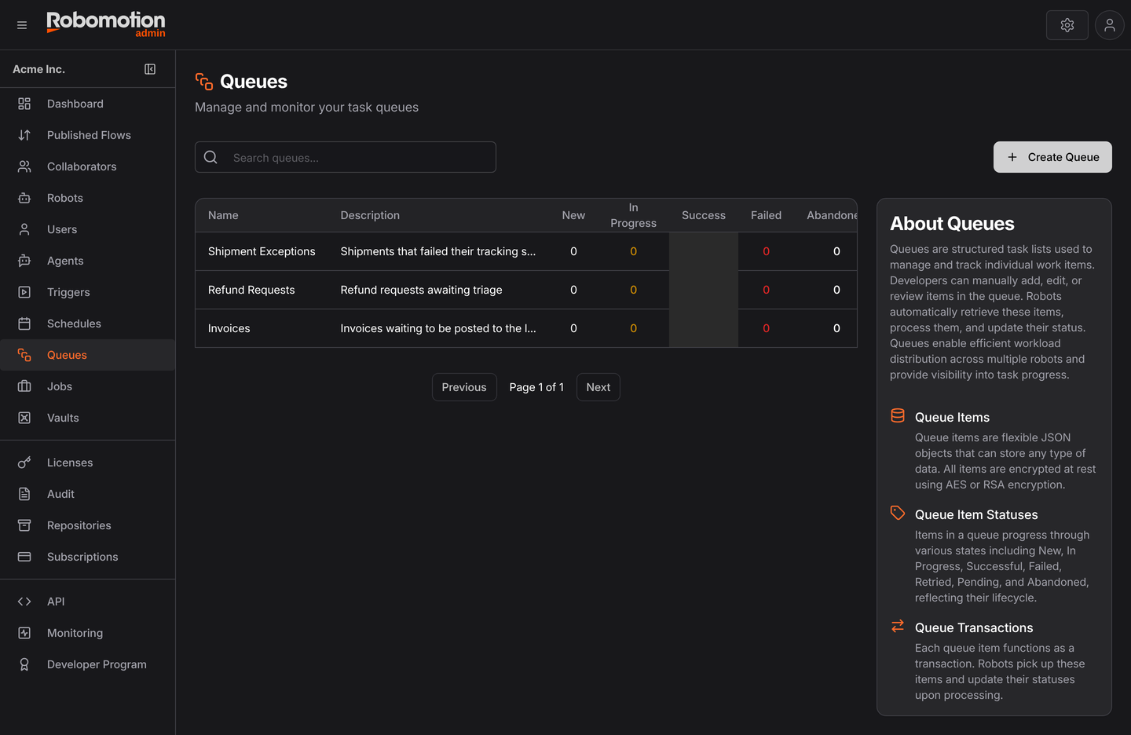Open settings gear in top bar
This screenshot has width=1131, height=735.
(x=1067, y=25)
